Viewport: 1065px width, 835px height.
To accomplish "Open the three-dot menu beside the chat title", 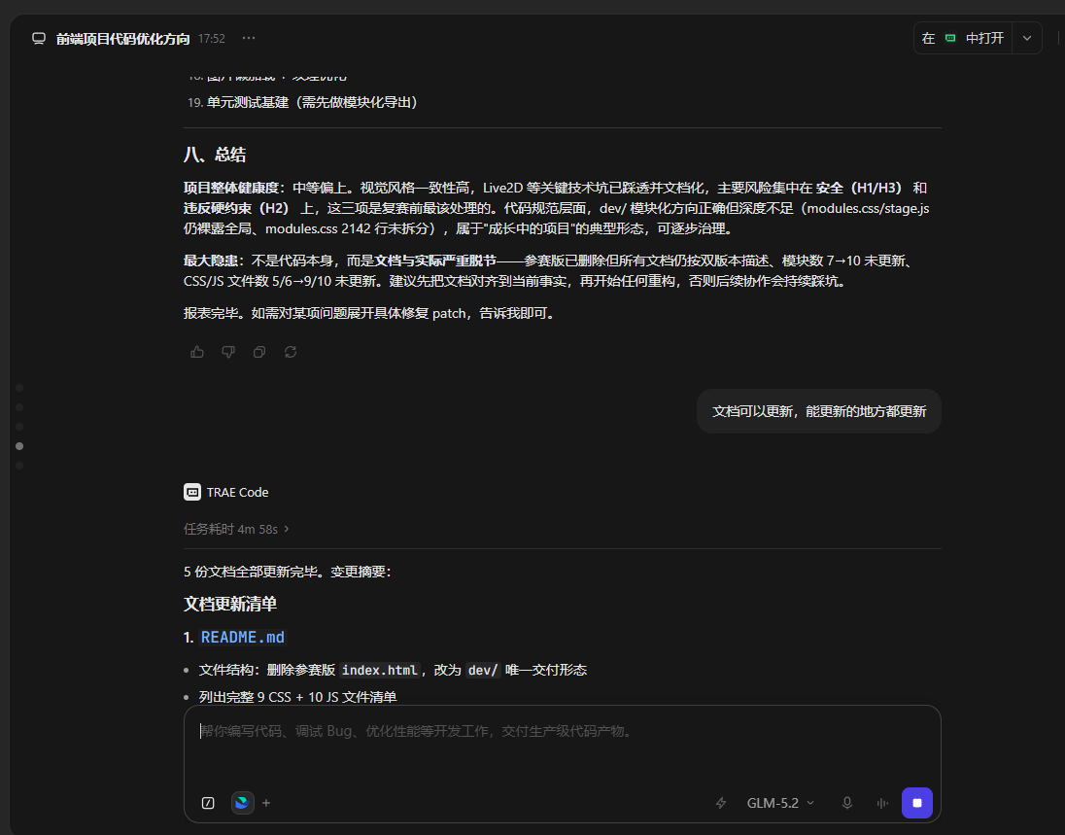I will 249,38.
